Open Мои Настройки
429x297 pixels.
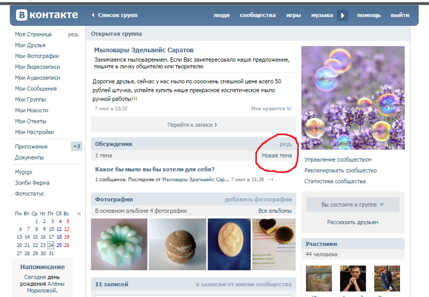(x=34, y=132)
